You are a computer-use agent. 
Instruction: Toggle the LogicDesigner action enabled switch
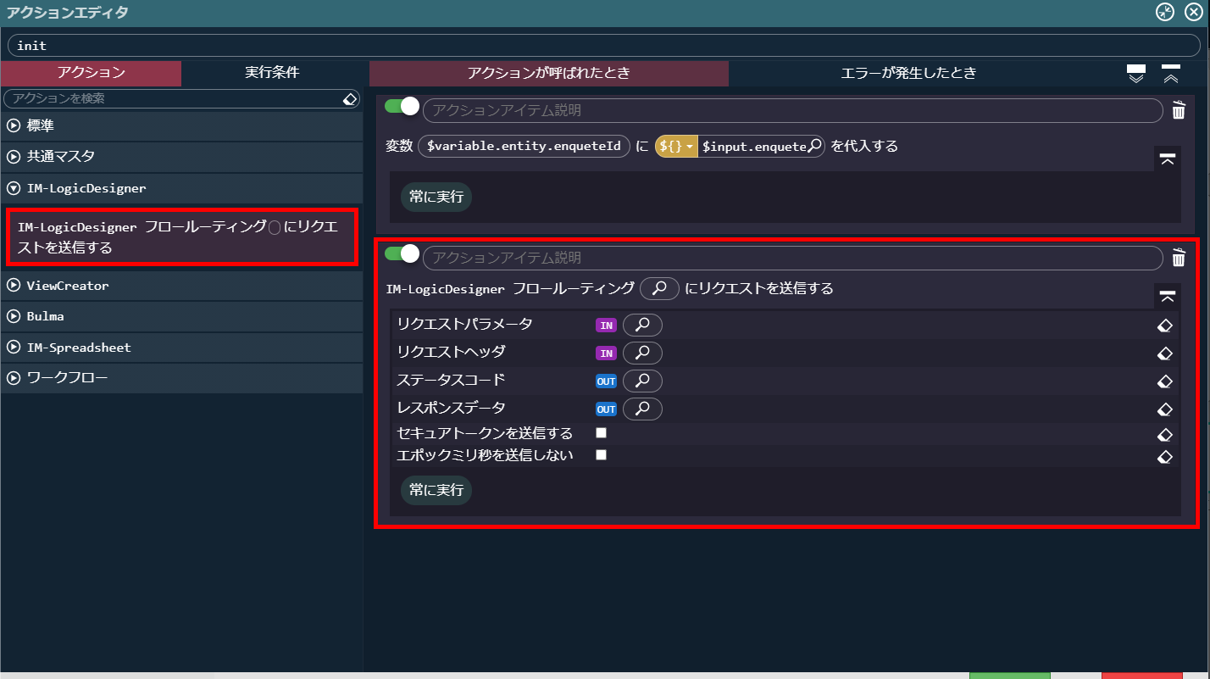[402, 253]
